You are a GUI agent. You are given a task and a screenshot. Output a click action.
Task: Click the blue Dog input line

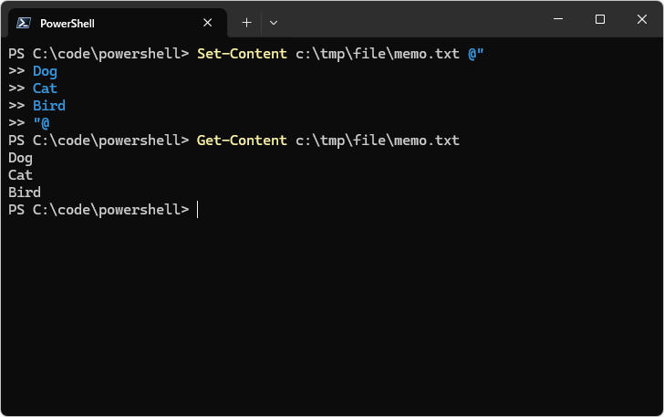45,71
